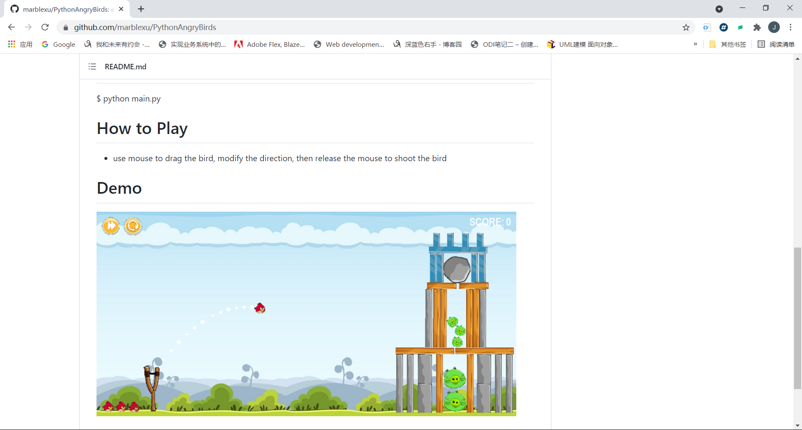The width and height of the screenshot is (802, 430).
Task: Click the "use mouse to drag the bird" bullet
Action: [280, 158]
